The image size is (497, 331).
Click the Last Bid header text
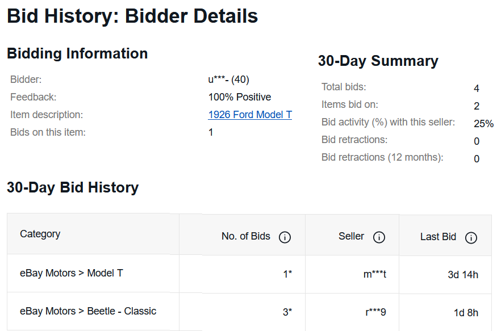(438, 237)
